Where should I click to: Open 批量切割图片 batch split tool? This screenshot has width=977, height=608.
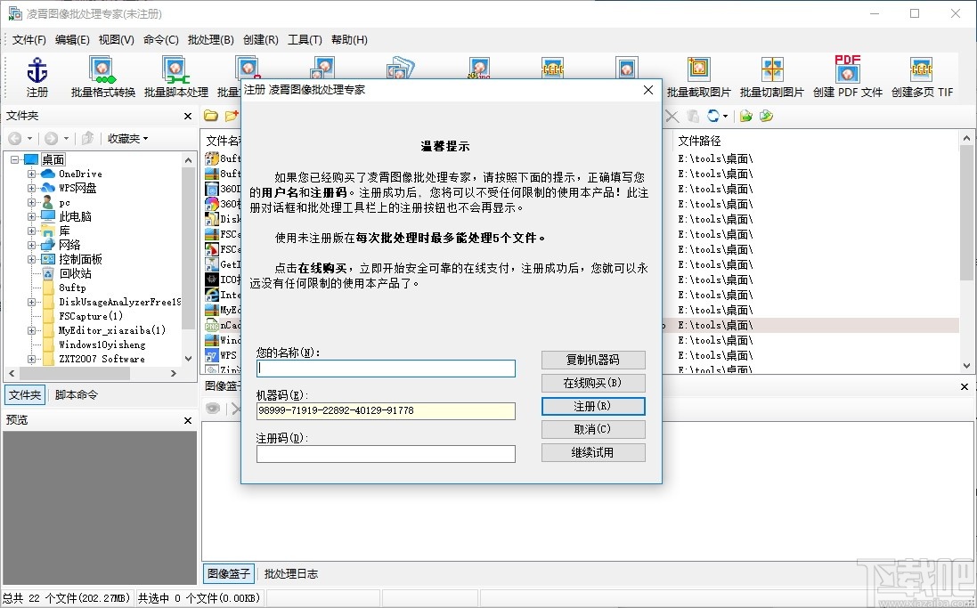click(772, 77)
